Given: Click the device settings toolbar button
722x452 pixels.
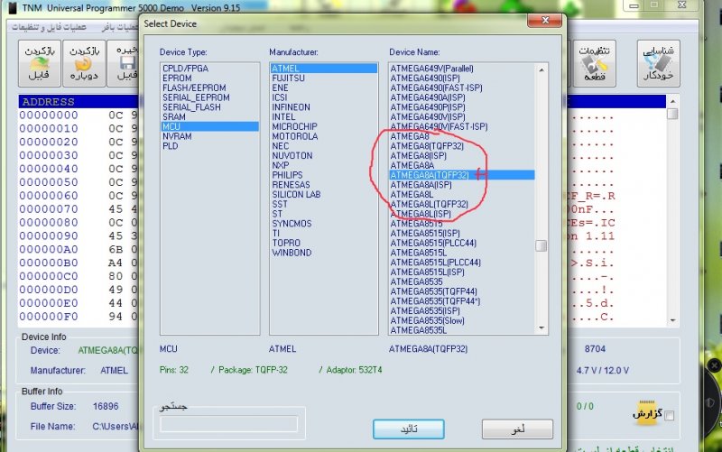Looking at the screenshot, I should click(594, 63).
